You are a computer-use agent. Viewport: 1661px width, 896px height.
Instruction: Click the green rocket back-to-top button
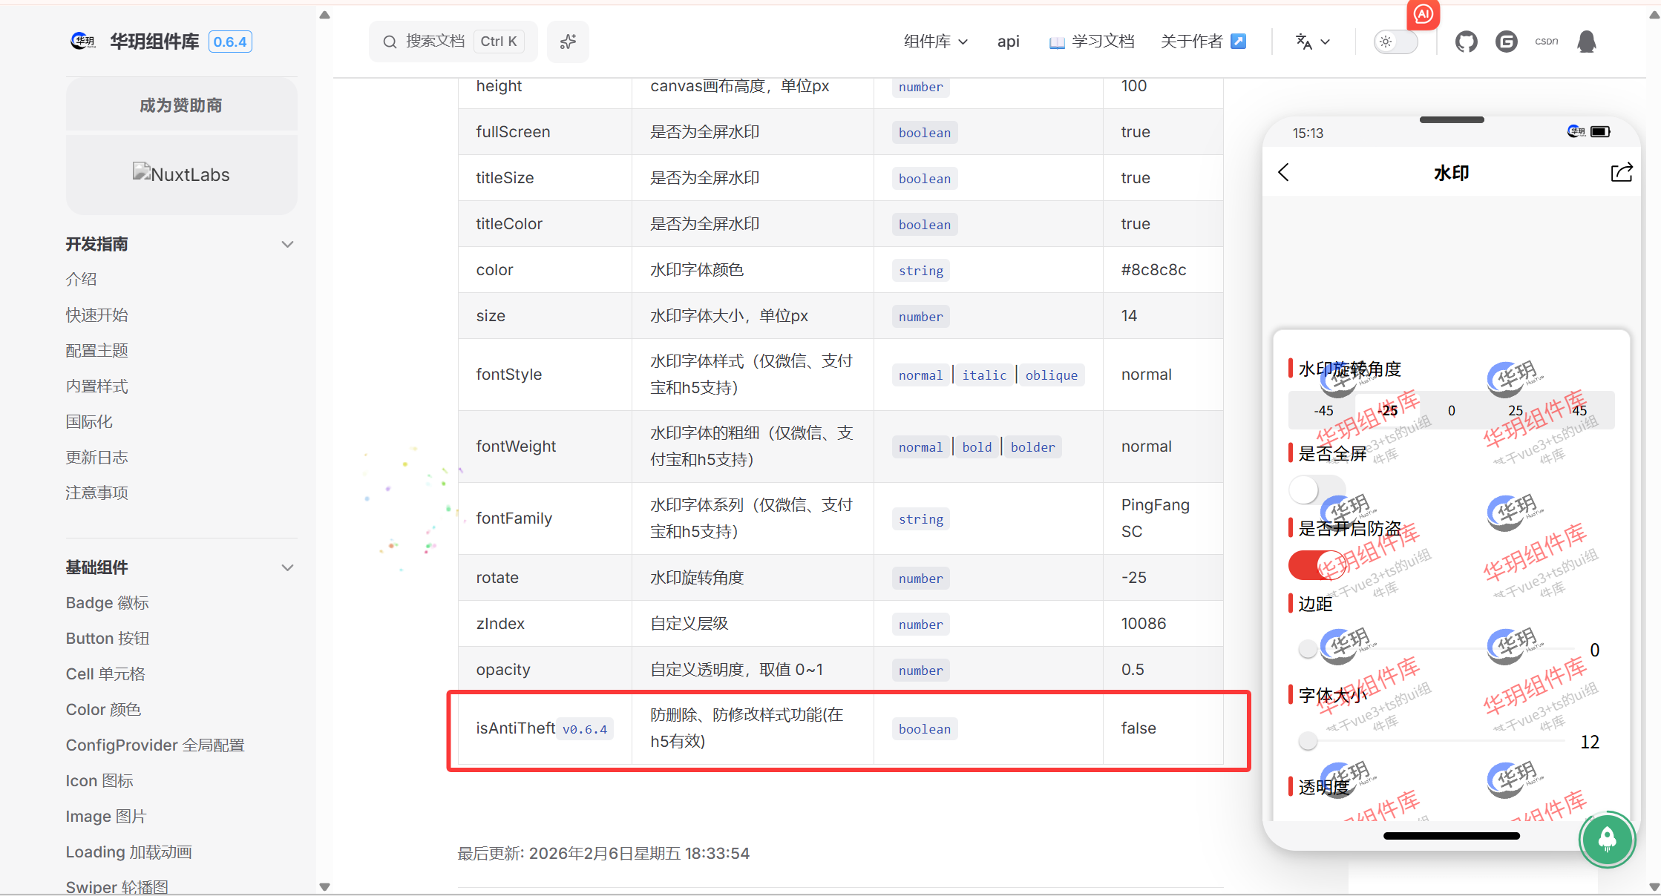[1607, 840]
